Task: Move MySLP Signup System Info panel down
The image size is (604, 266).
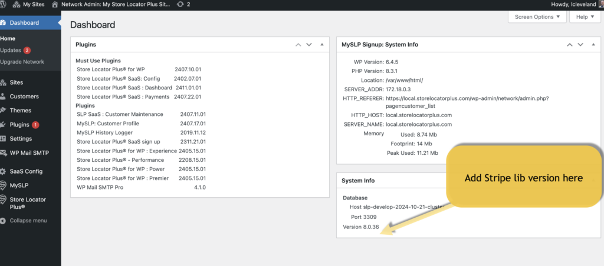Action: pos(580,45)
